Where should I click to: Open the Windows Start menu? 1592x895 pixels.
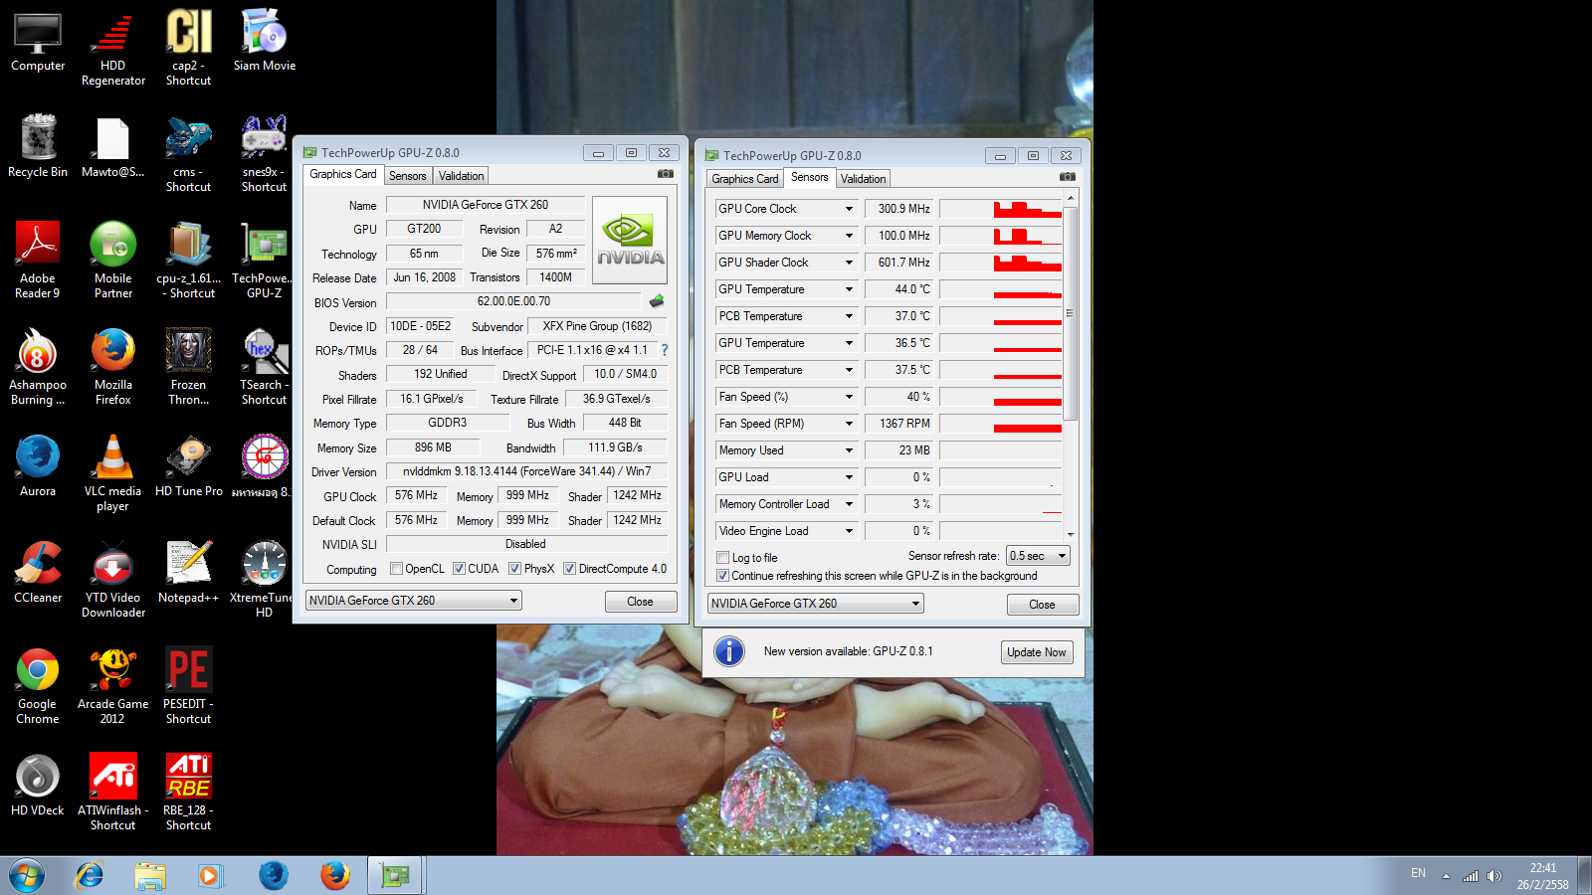point(27,875)
